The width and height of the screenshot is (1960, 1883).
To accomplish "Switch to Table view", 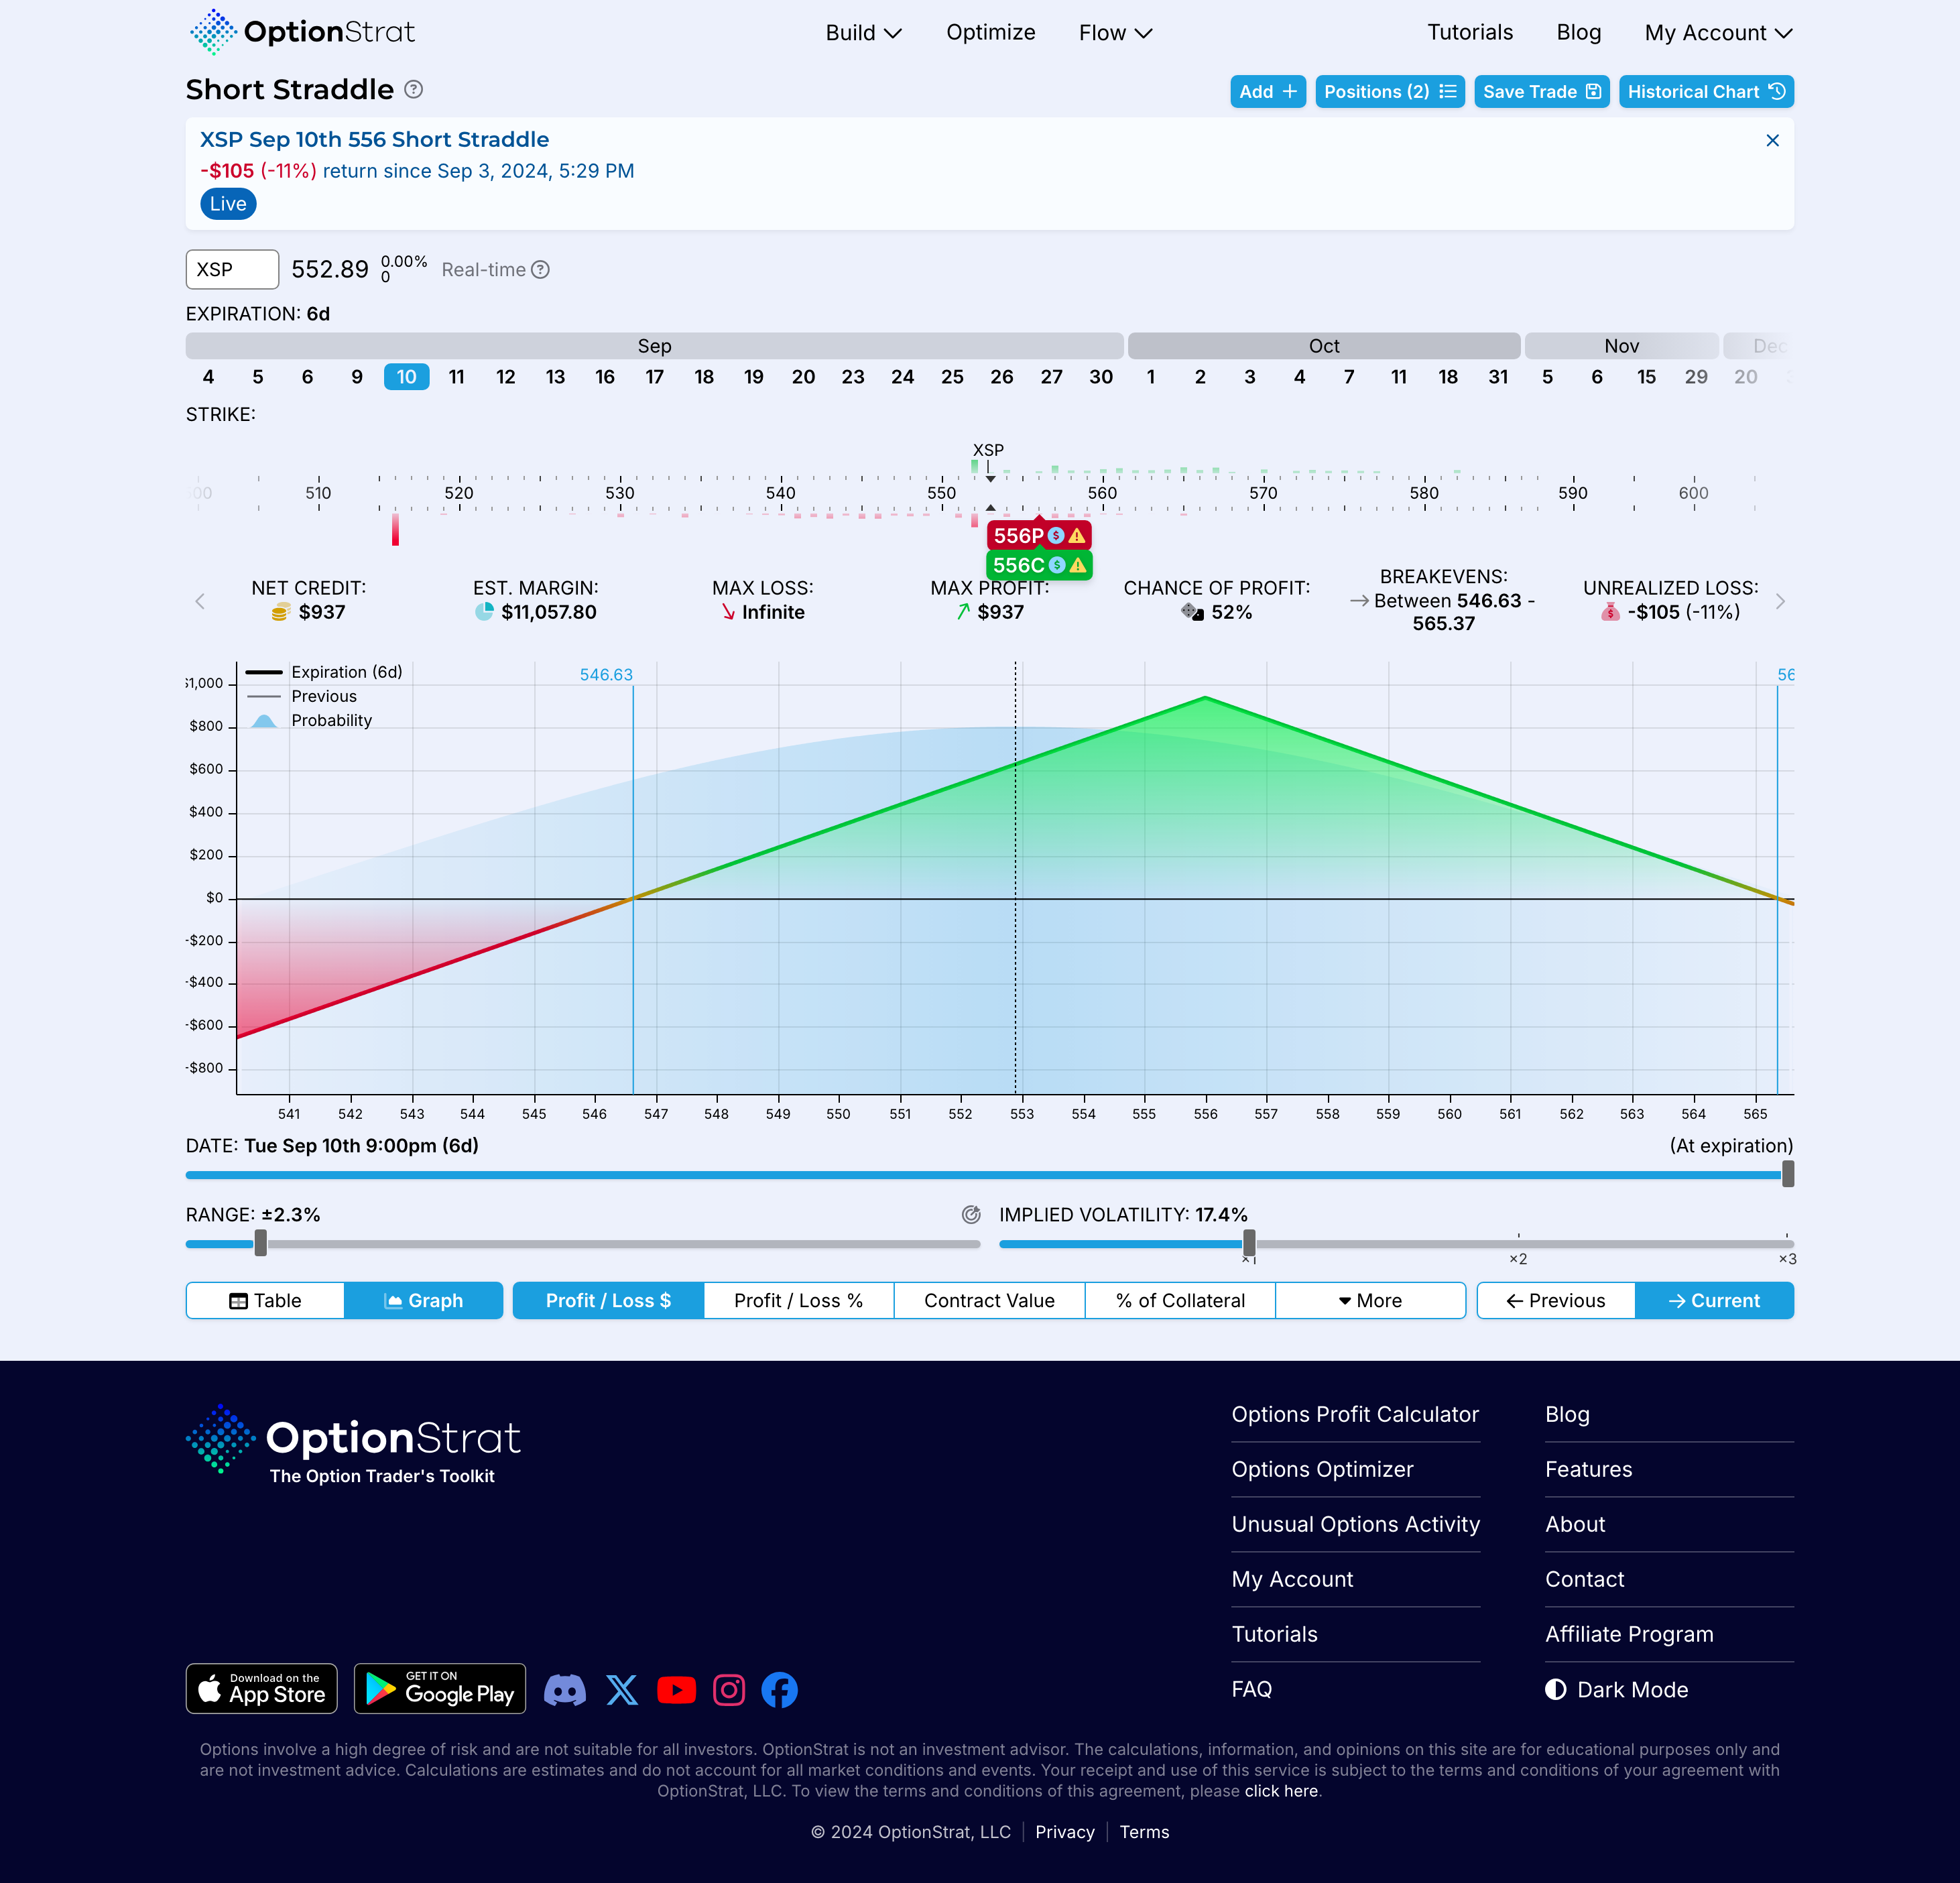I will click(x=265, y=1301).
